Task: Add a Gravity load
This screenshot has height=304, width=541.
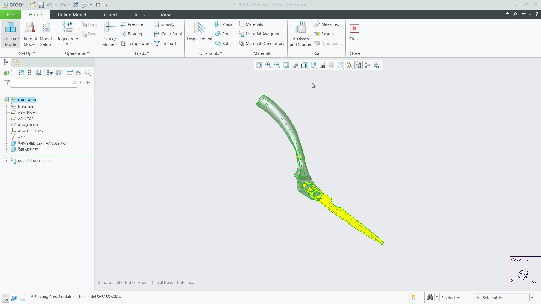Action: click(164, 24)
